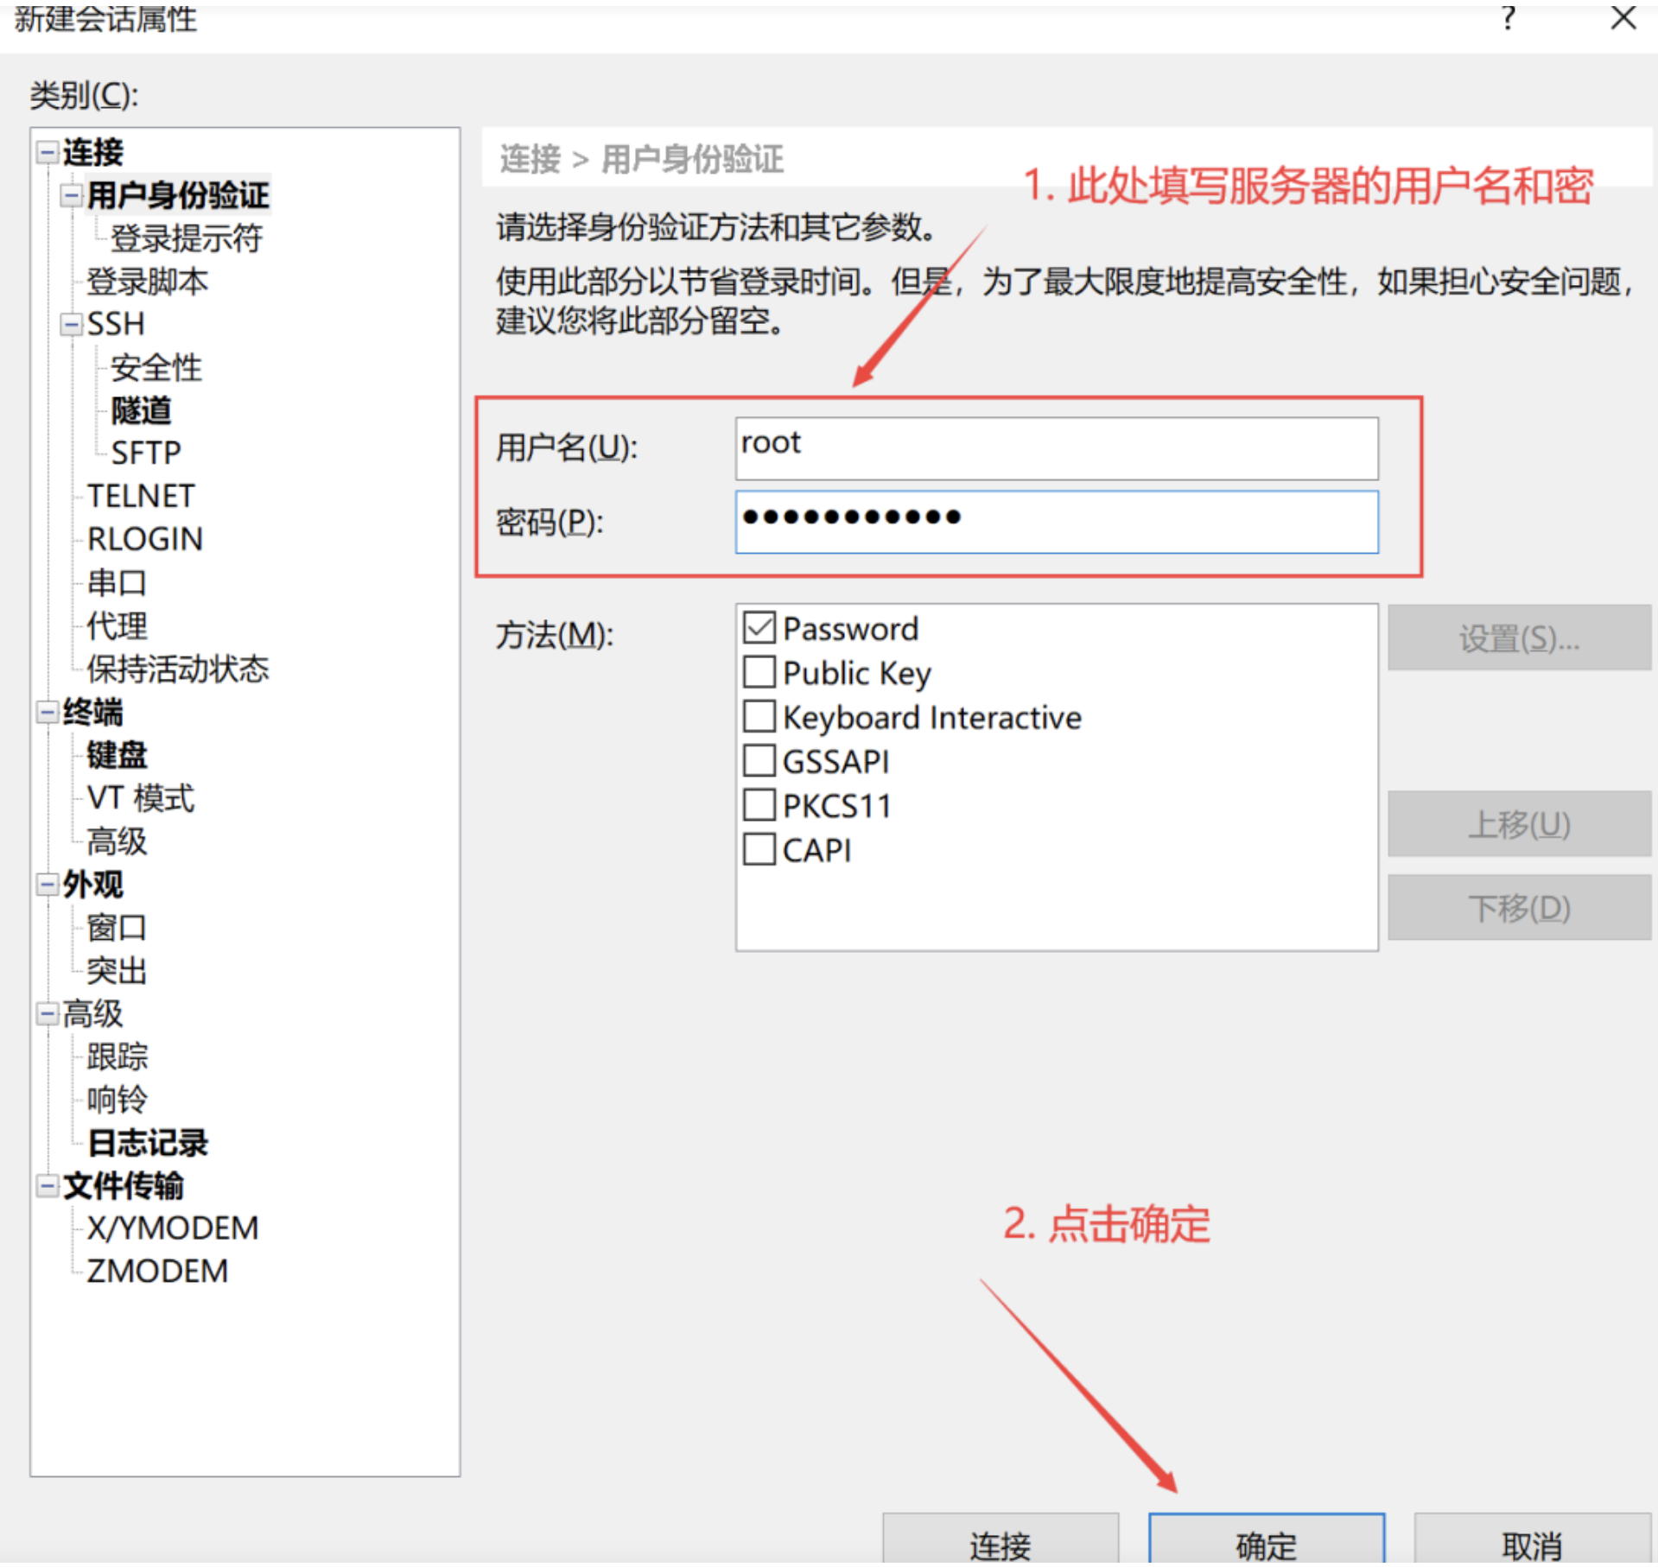Select 用户身份验证 in the category tree
1658x1567 pixels.
click(178, 196)
